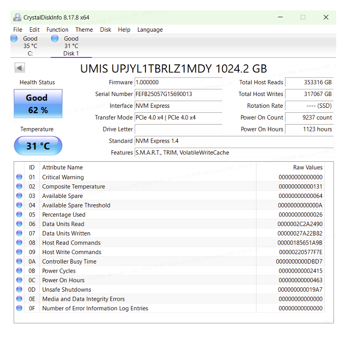Select raw value 00000027A22B82

point(300,233)
